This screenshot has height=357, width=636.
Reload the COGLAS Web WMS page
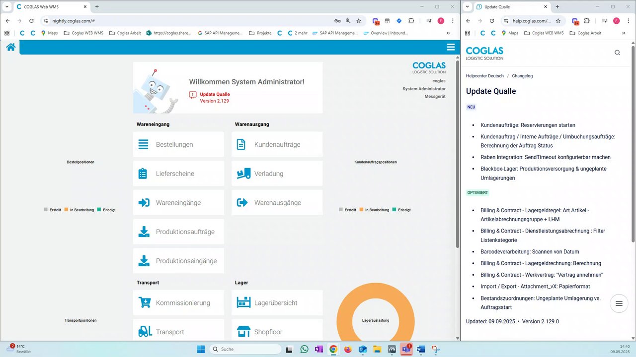click(31, 21)
